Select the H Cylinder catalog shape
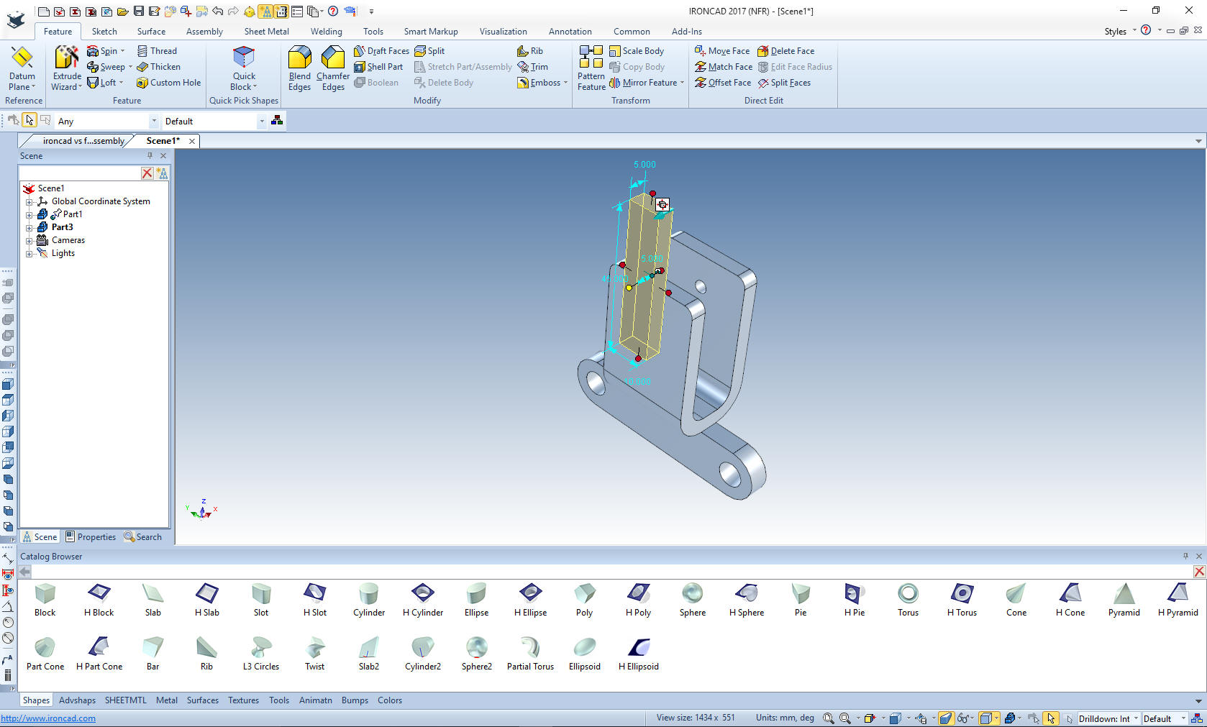This screenshot has width=1207, height=727. (423, 600)
